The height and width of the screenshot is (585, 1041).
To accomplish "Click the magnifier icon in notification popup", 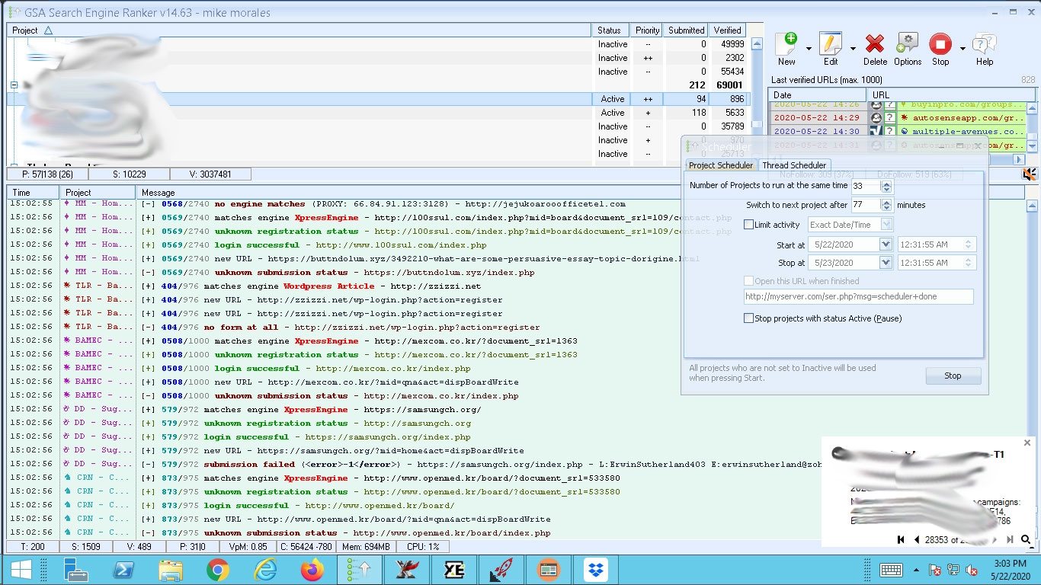I will click(1027, 539).
